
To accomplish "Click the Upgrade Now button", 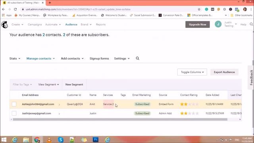I will coord(198,25).
